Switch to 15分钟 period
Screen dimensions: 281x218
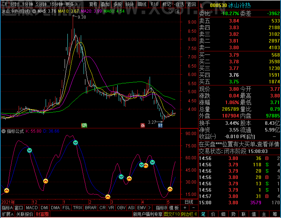pyautogui.click(x=56, y=4)
